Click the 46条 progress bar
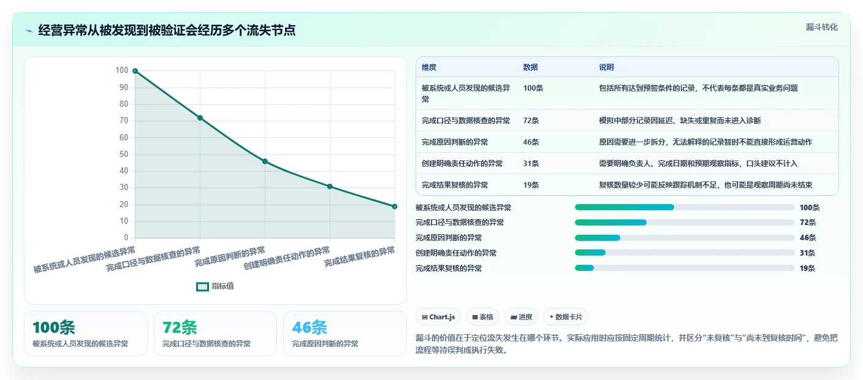Viewport: 863px width, 380px height. point(685,238)
